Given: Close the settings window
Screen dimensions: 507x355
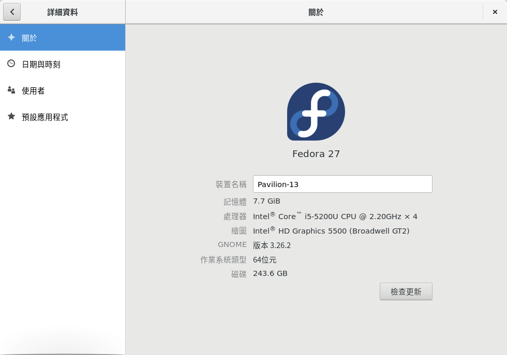Looking at the screenshot, I should pos(495,12).
